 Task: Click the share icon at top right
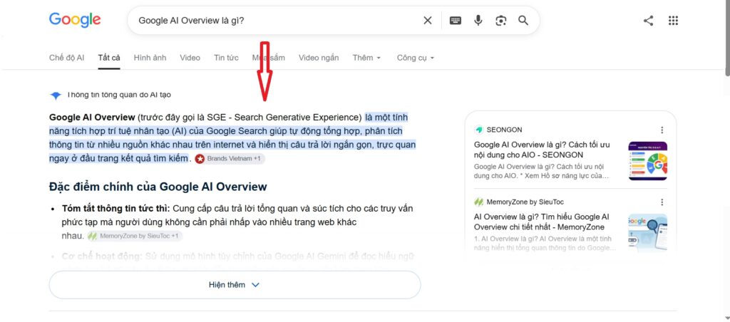[x=648, y=21]
